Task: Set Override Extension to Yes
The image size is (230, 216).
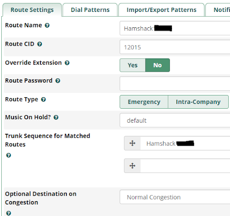Action: click(x=133, y=65)
